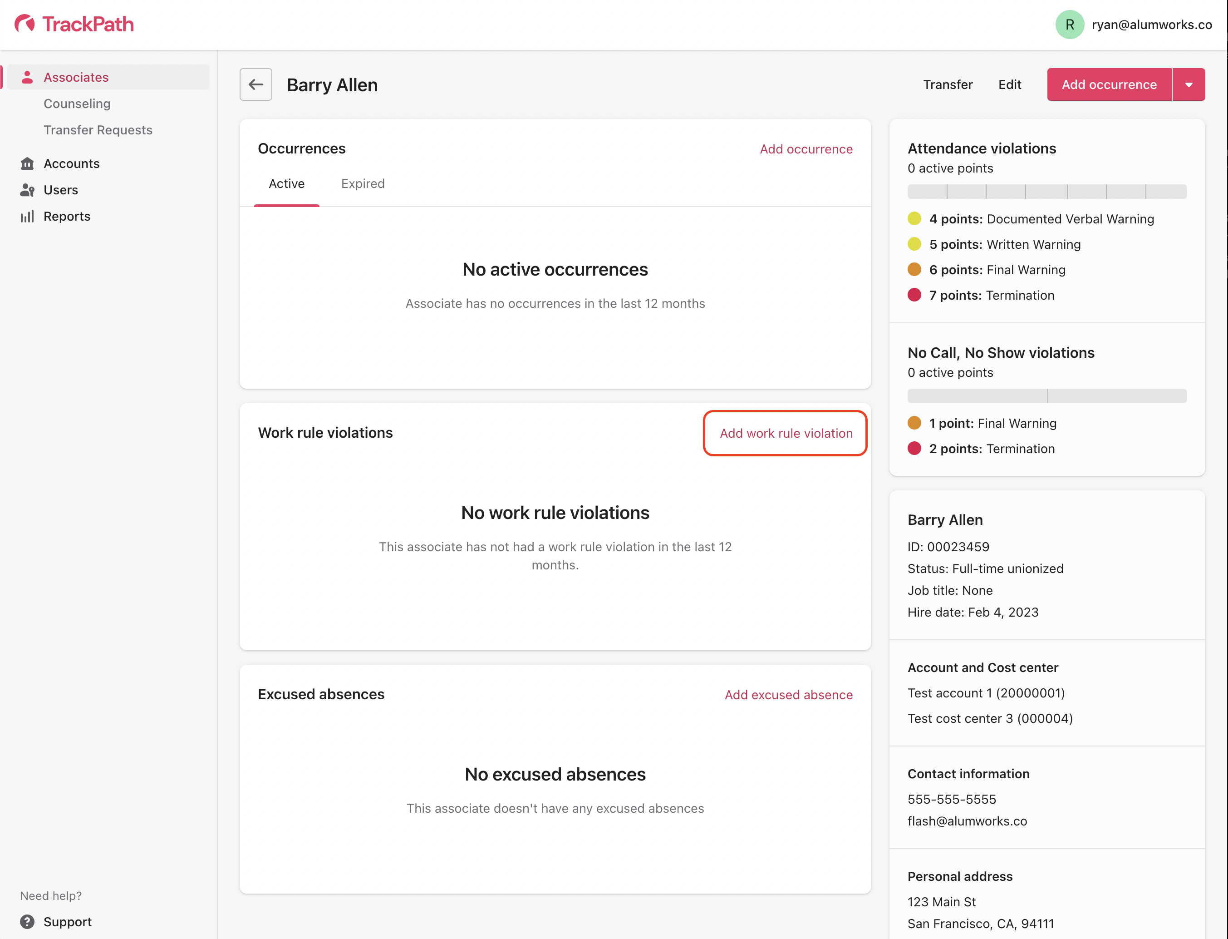Screen dimensions: 1228x939
Task: Click the red Add occurrence button
Action: pos(1109,84)
